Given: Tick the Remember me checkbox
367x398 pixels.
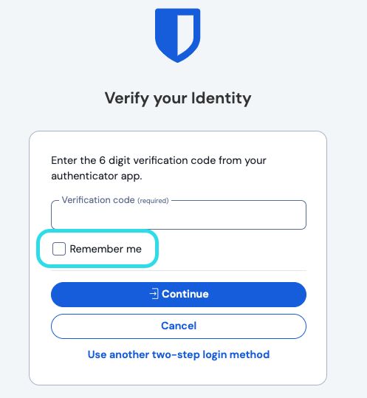Looking at the screenshot, I should (x=59, y=249).
